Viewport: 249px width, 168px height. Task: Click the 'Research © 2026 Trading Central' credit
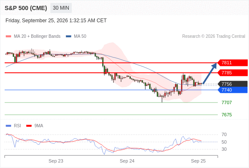pos(214,37)
